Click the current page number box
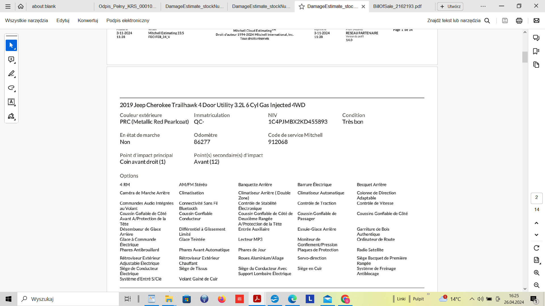Screen dimensions: 545x306 pos(536,198)
